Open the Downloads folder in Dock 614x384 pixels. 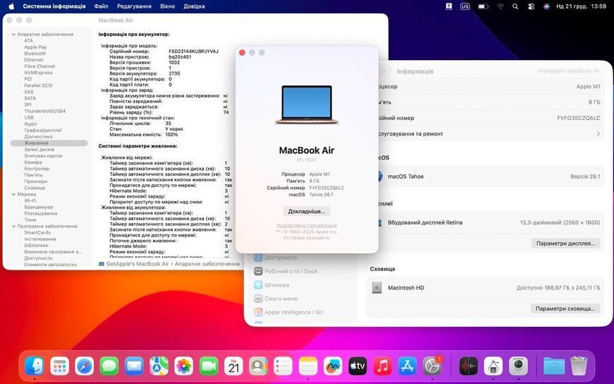pos(554,367)
